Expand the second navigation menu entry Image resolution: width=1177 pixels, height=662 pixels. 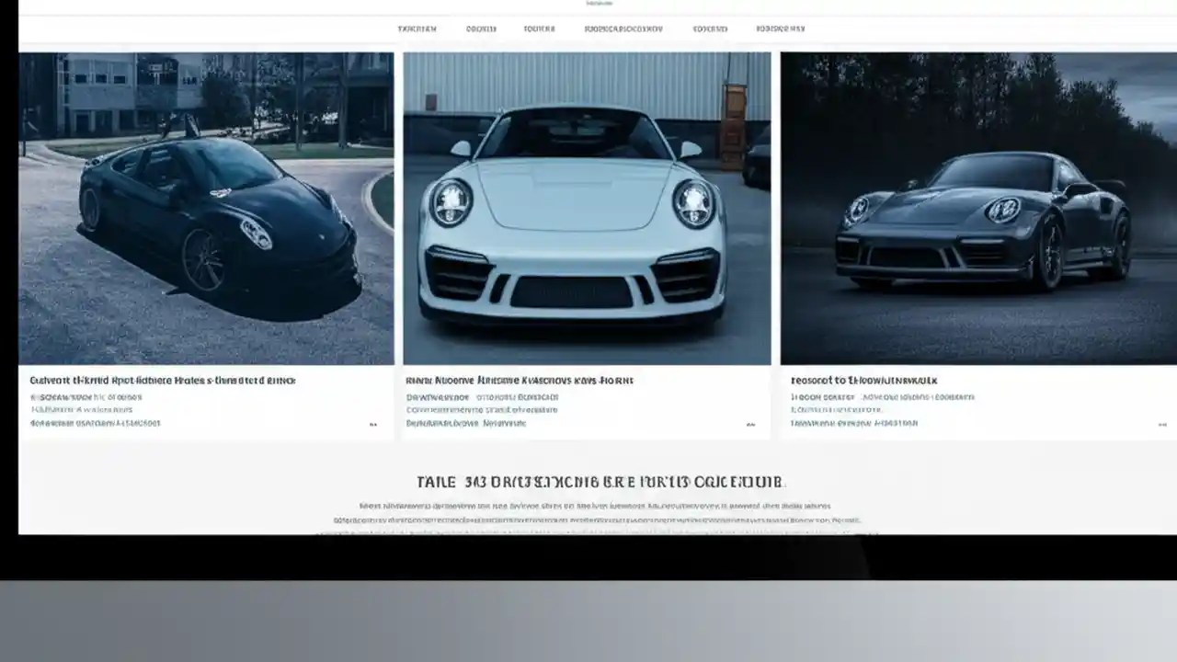(x=483, y=29)
